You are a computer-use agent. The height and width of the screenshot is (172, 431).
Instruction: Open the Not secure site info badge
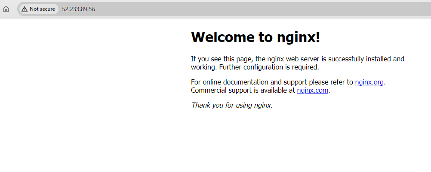(x=38, y=9)
